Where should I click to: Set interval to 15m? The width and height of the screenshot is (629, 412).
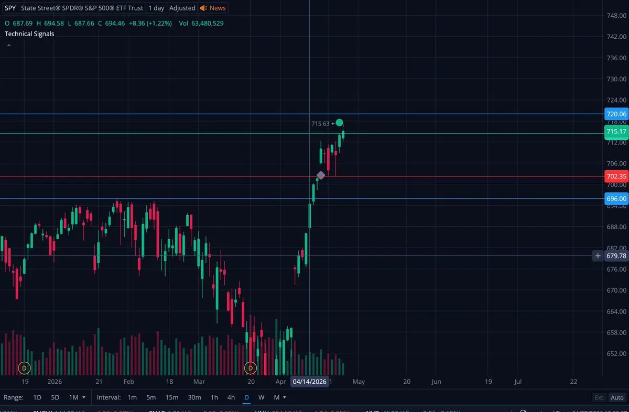(x=171, y=397)
